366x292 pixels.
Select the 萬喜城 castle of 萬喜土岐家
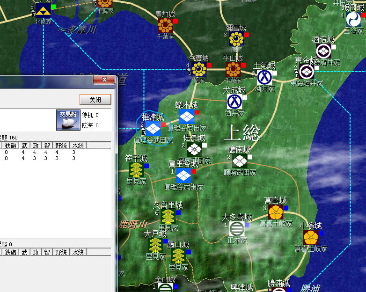(276, 212)
